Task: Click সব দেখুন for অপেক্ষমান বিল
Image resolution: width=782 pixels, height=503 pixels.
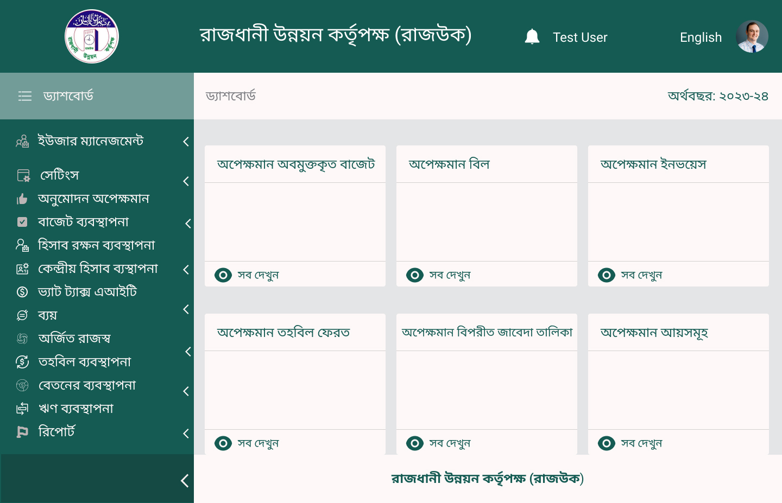Action: 450,275
